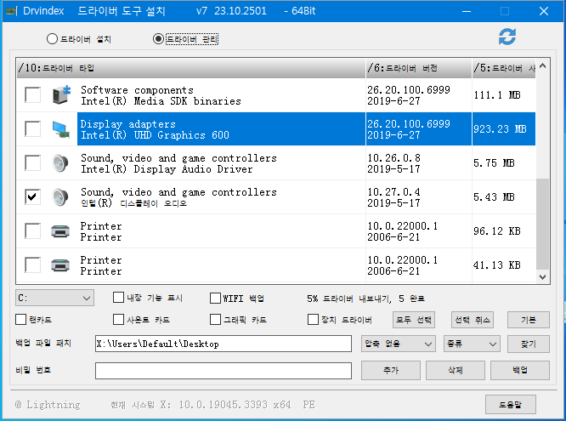Check the Intel UHD Graphics 600 checkbox
The image size is (566, 421).
(x=32, y=129)
